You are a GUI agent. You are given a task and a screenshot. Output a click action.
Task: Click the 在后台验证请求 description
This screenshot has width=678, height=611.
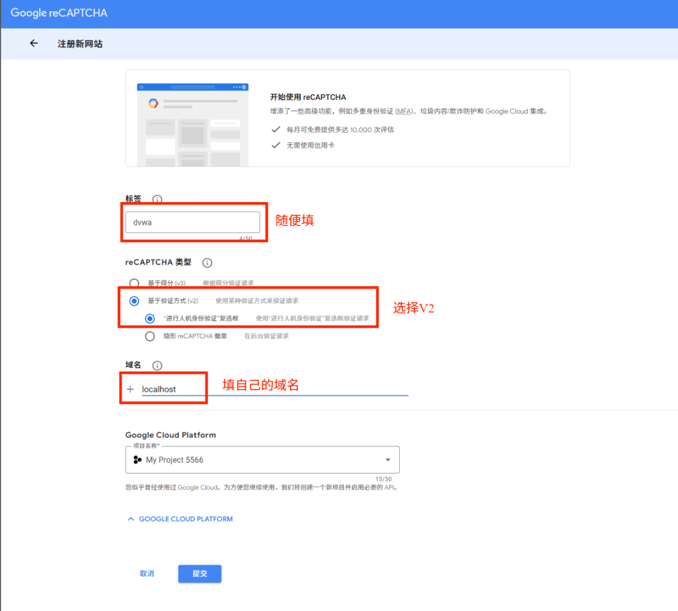(266, 336)
